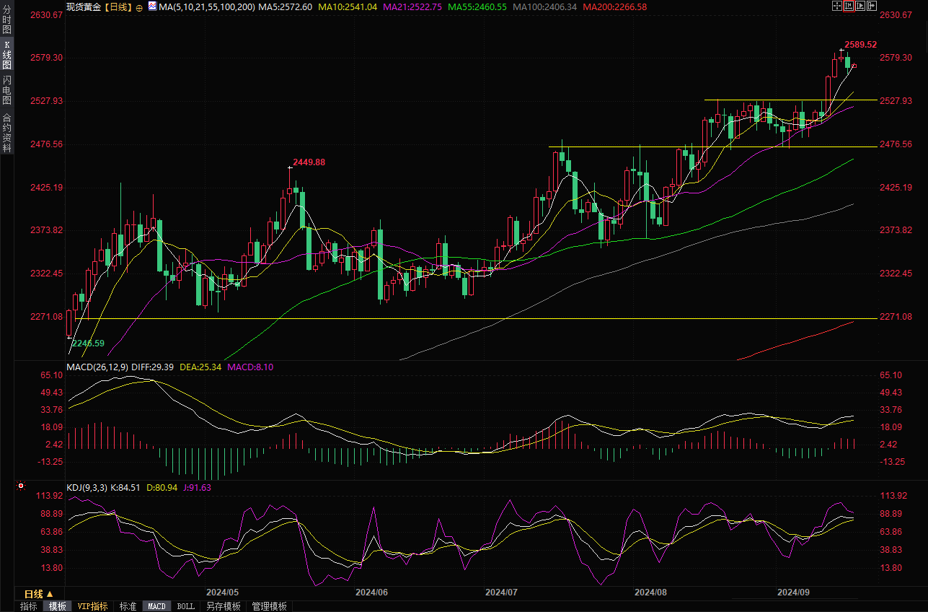Click the red-highlighted axis-jump-back icon
Screen dimensions: 928x612
tap(848, 6)
